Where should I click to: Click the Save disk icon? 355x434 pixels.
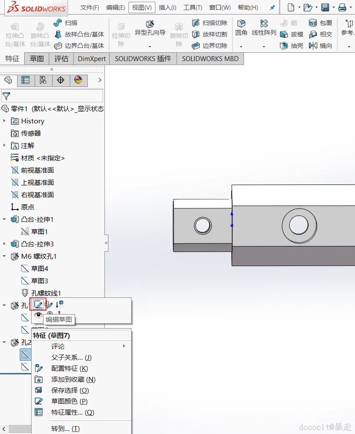(x=325, y=7)
